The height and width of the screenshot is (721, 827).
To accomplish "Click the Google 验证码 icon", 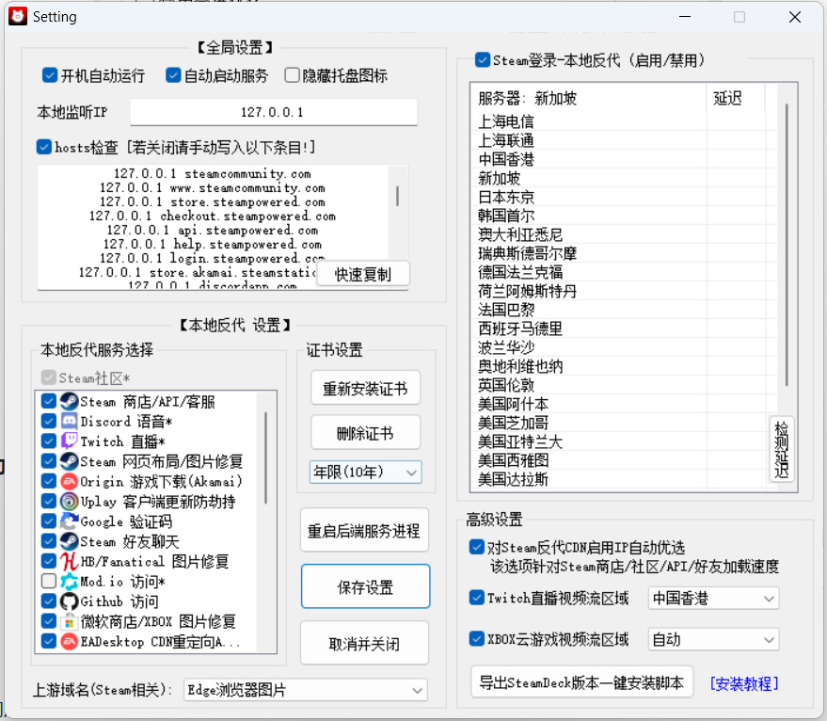I will click(69, 521).
